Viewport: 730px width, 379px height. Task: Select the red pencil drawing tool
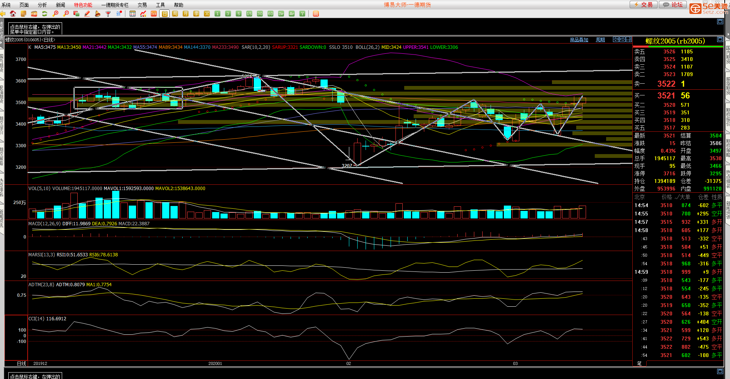(x=87, y=14)
